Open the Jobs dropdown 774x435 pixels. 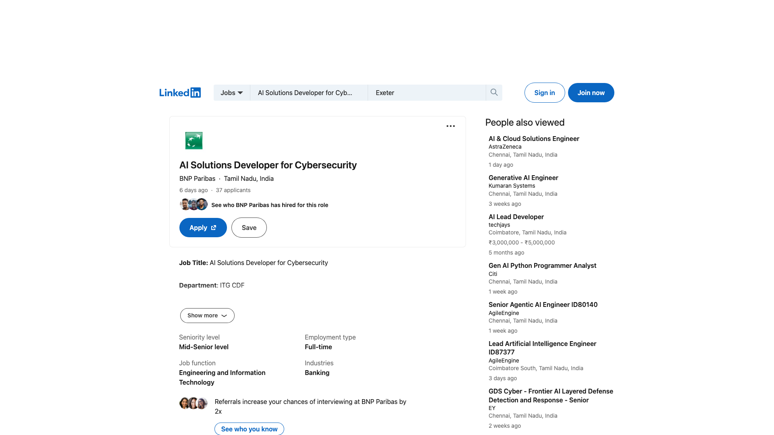click(x=232, y=93)
